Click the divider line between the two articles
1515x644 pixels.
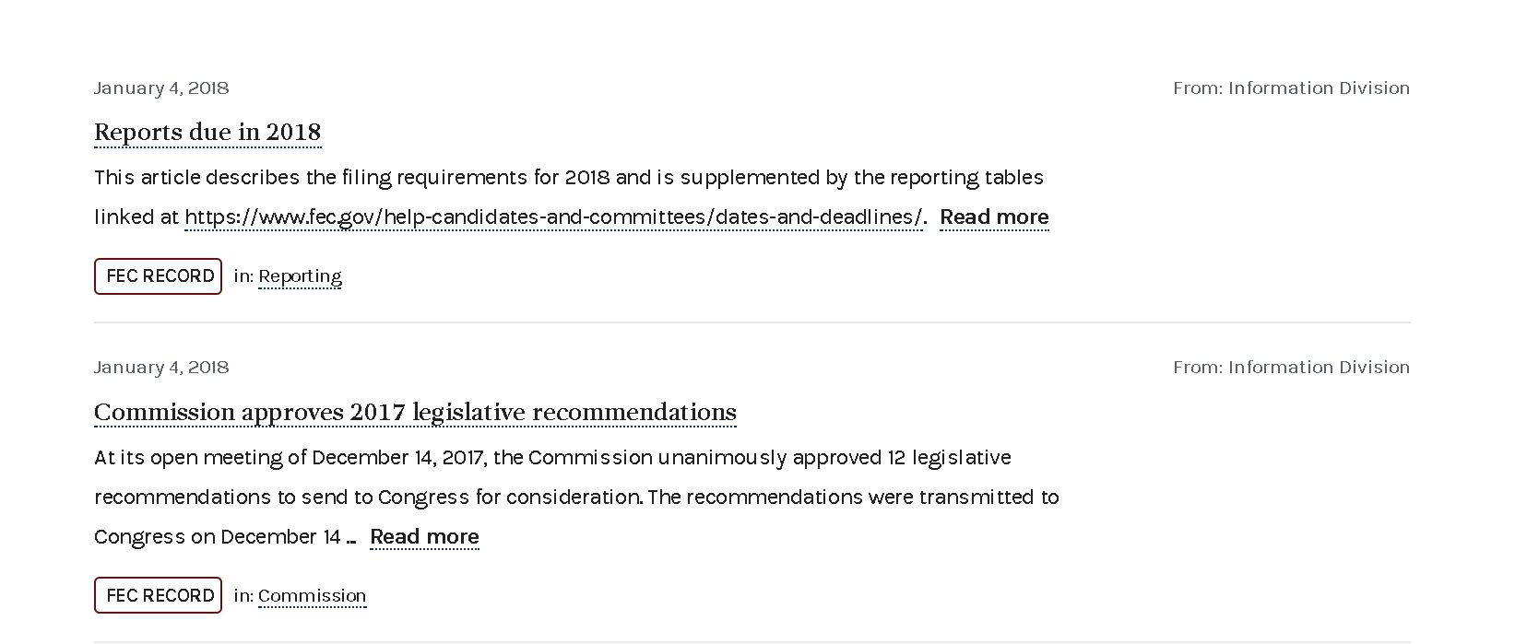752,322
